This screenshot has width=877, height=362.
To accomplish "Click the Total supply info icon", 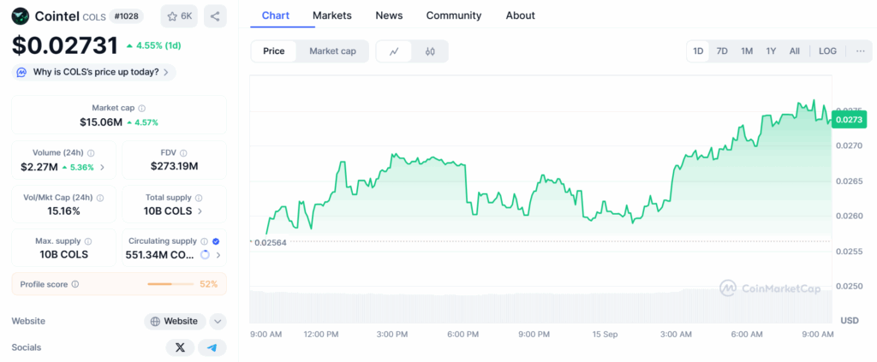I will (199, 198).
